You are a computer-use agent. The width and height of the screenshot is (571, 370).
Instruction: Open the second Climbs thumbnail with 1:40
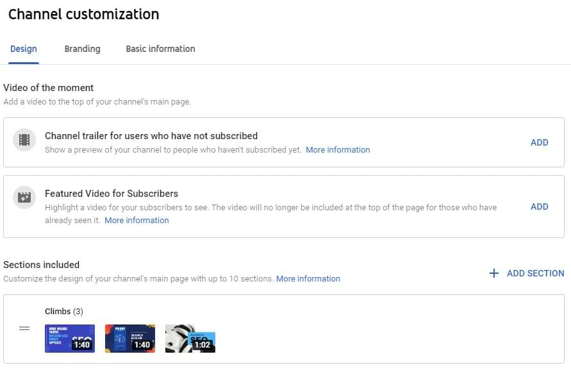click(130, 339)
